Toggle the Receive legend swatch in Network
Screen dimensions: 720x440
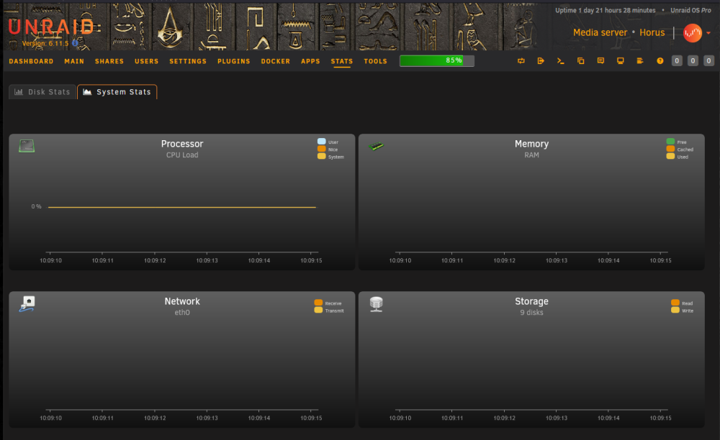(x=318, y=303)
